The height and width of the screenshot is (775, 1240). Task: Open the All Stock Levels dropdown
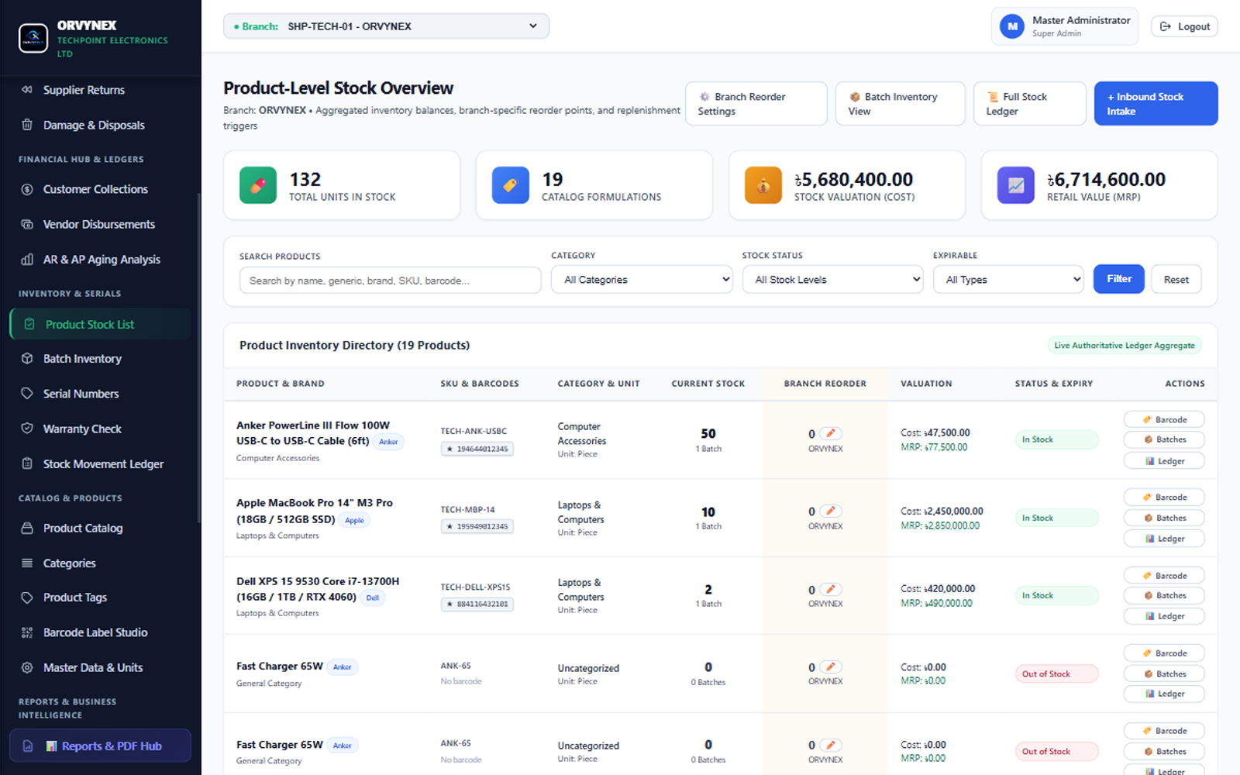pyautogui.click(x=833, y=280)
